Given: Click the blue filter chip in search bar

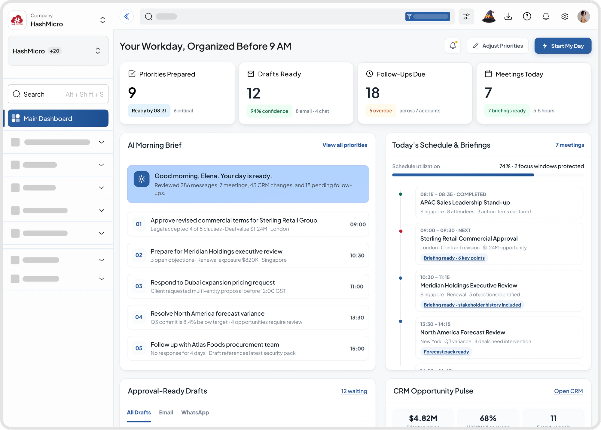Looking at the screenshot, I should [x=427, y=17].
